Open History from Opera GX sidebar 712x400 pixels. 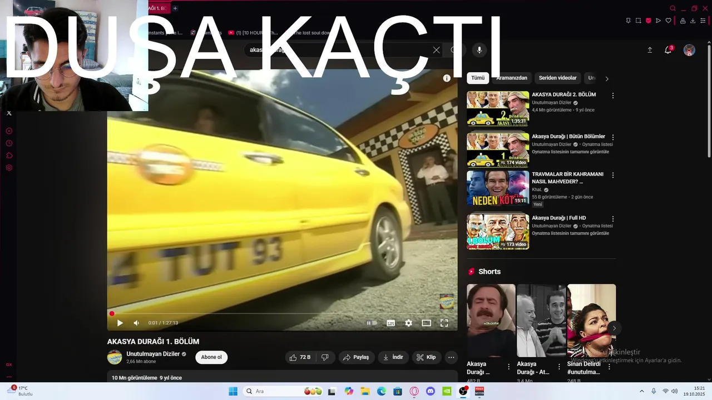9,143
